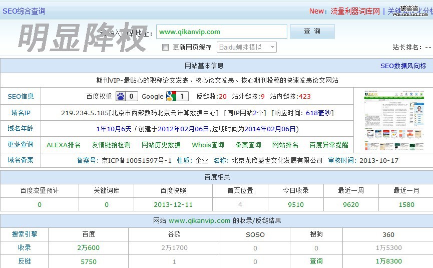Click the website preview thumbnail
433x268 pixels.
point(394,120)
